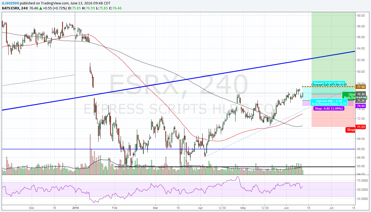Click the 90.00 price scale value
371x212 pixels.
coord(361,15)
